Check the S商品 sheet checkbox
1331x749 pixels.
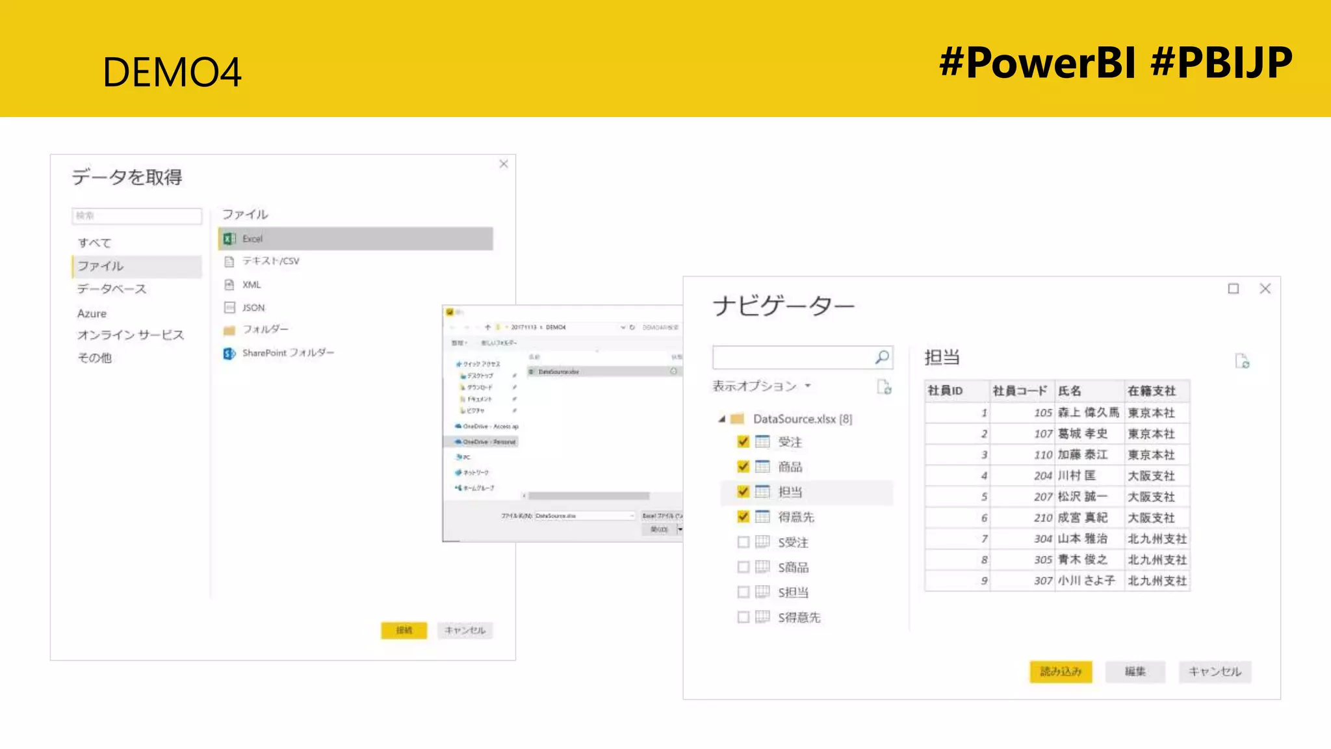743,567
